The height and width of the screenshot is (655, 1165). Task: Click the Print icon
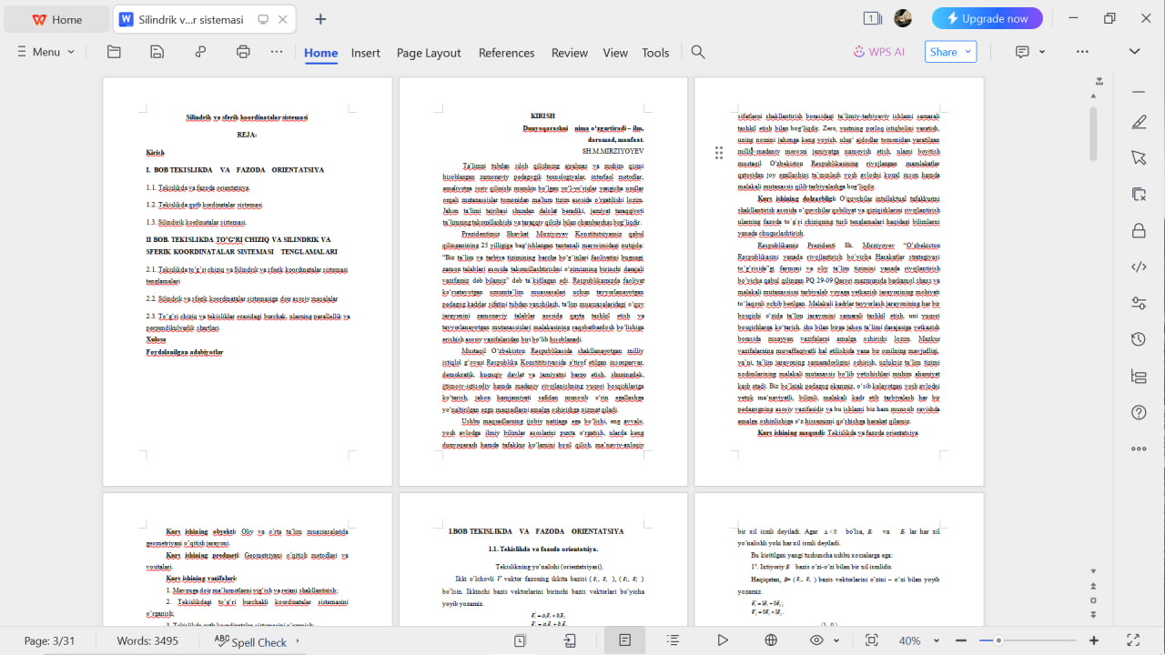pos(243,52)
